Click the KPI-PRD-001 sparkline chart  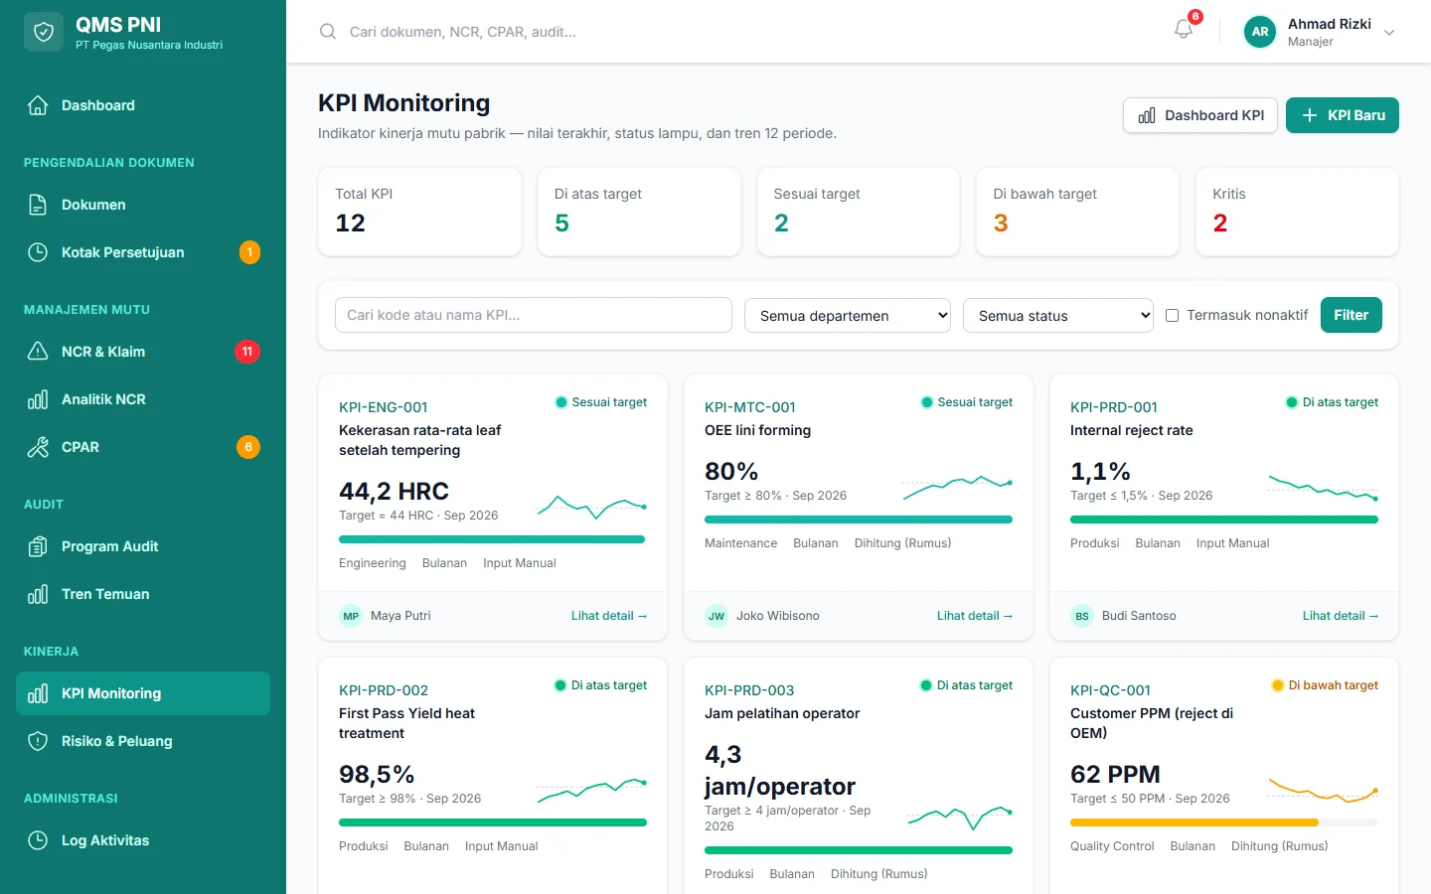tap(1324, 487)
